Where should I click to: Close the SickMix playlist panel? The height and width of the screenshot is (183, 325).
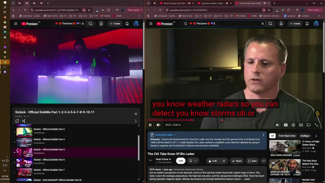pos(136,114)
